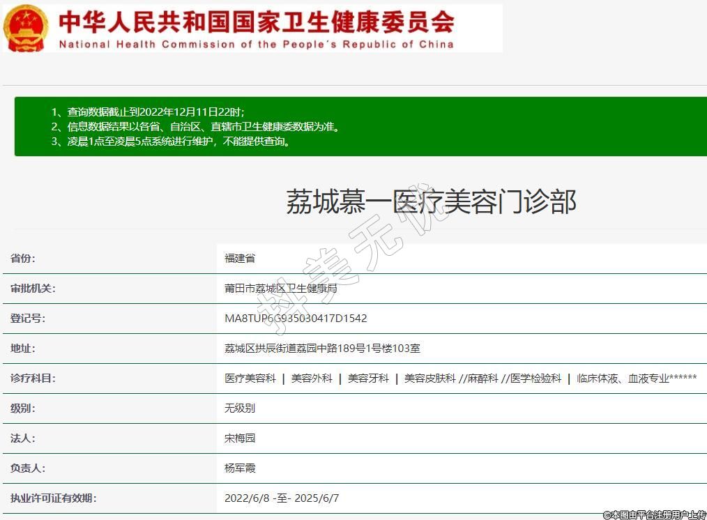Click the 无级别 level value
The height and width of the screenshot is (520, 707).
click(x=240, y=408)
